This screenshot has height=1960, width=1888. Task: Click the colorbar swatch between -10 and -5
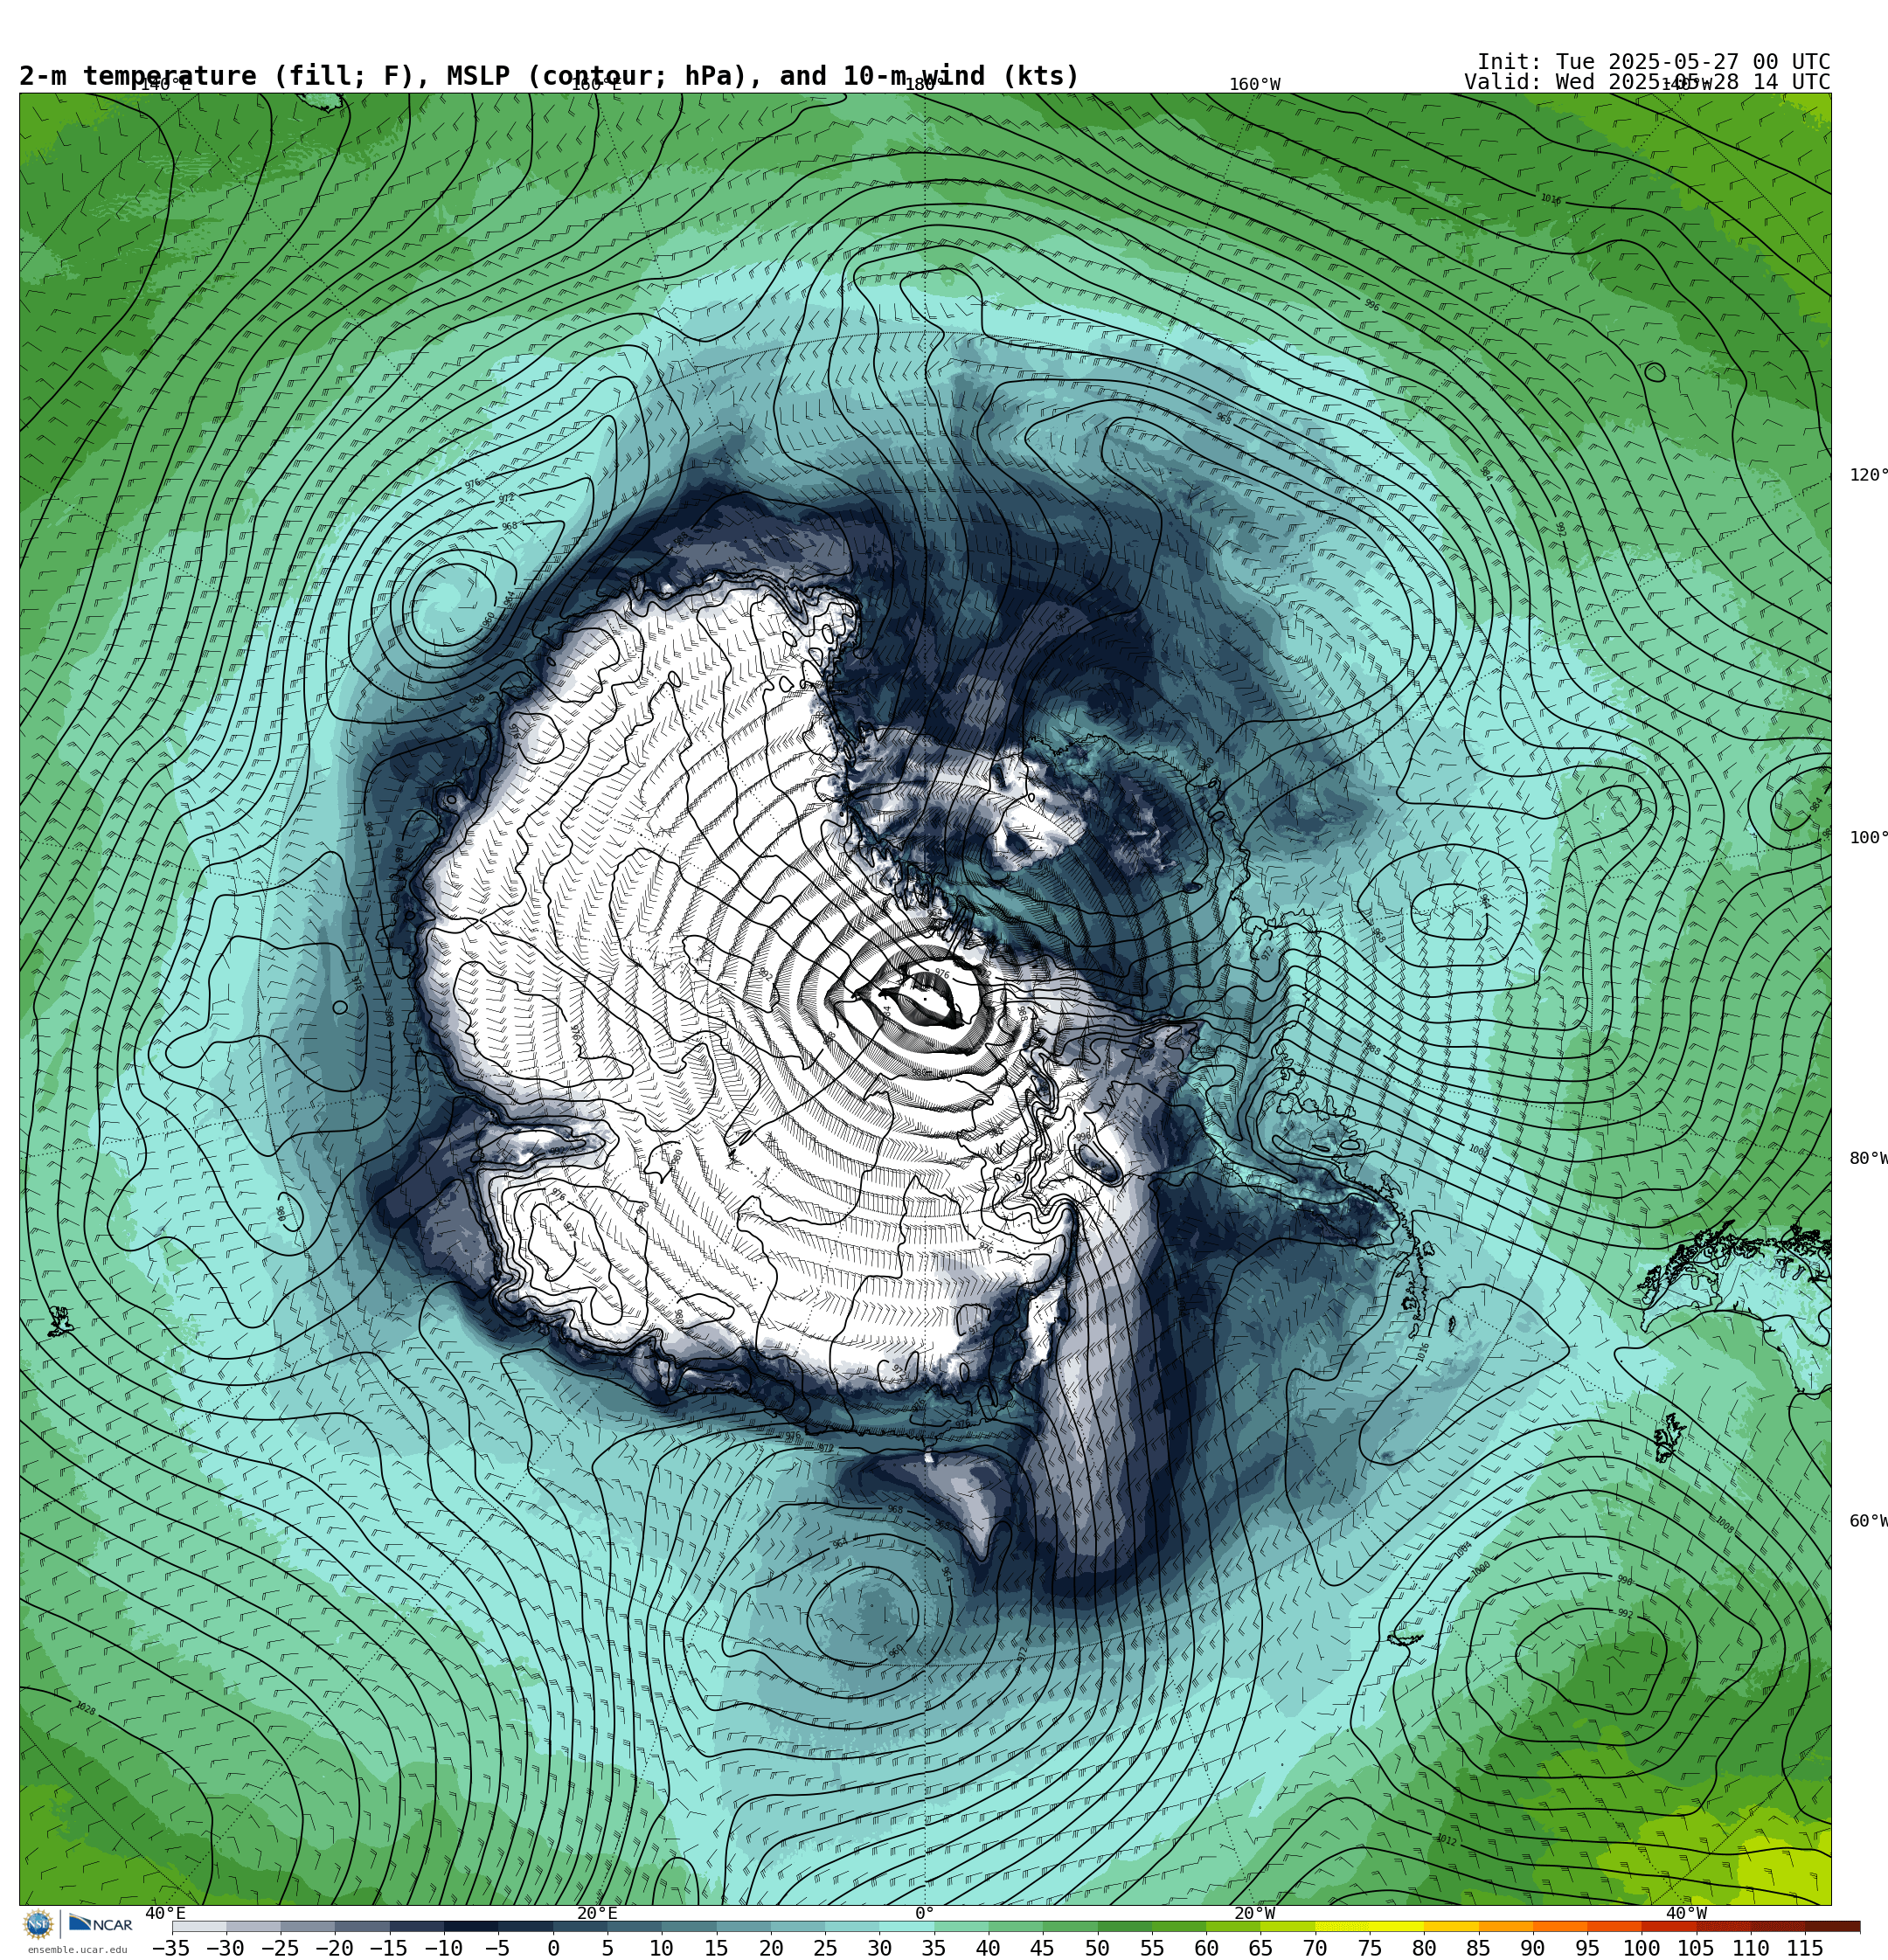pyautogui.click(x=471, y=1926)
